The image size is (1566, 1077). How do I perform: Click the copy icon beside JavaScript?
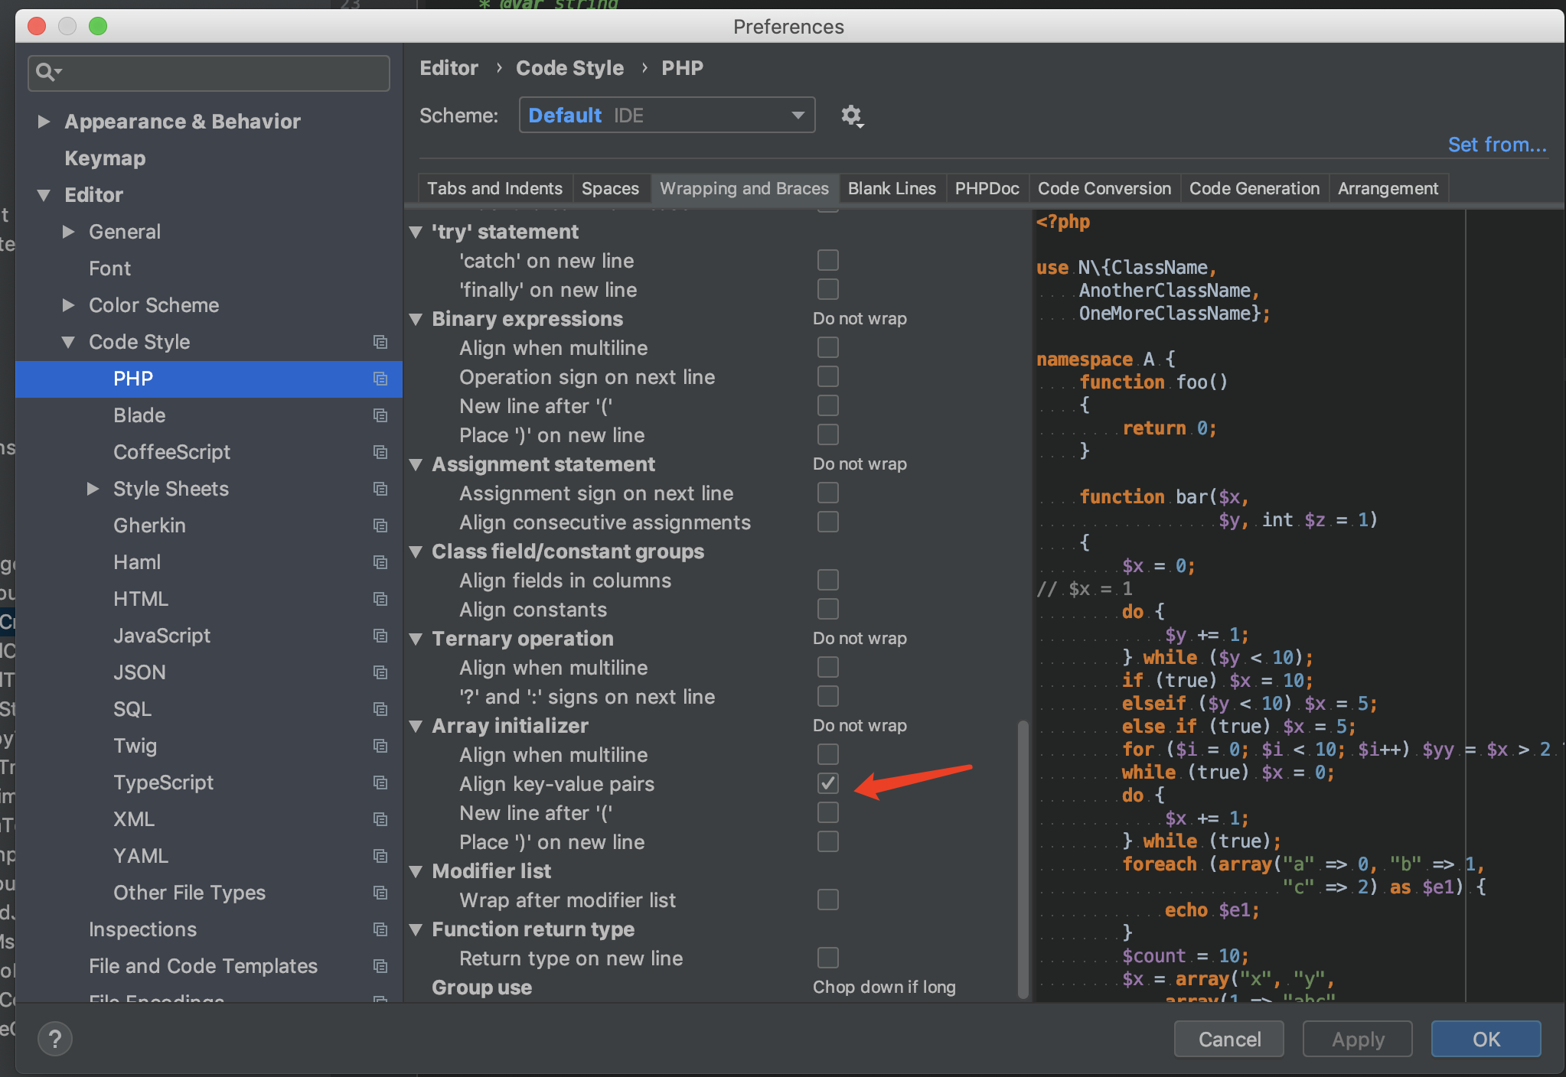380,636
